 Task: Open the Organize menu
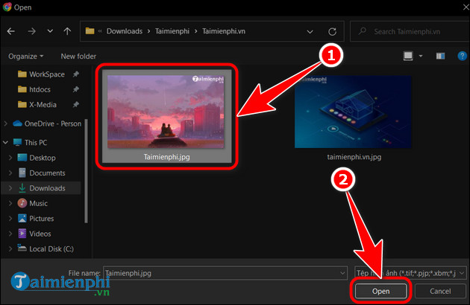[x=25, y=57]
